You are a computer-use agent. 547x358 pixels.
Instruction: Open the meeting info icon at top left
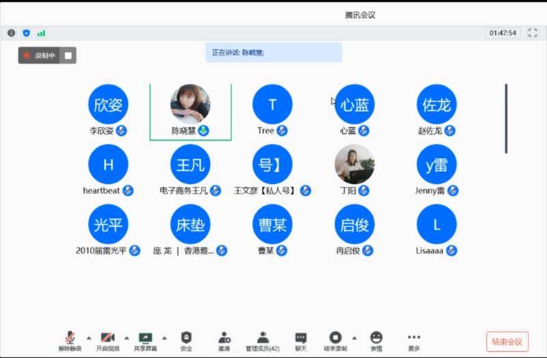click(x=12, y=33)
